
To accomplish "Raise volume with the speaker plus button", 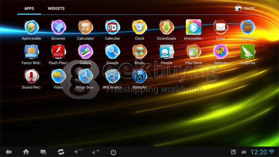I will coord(96,152).
